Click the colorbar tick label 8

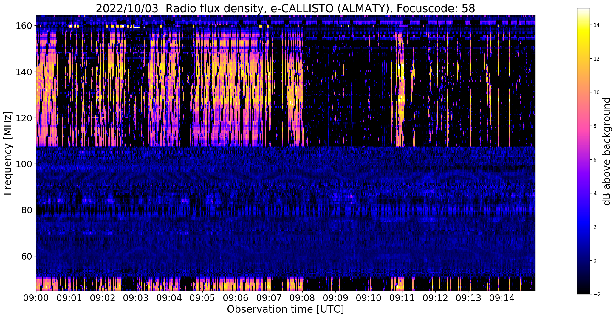595,126
